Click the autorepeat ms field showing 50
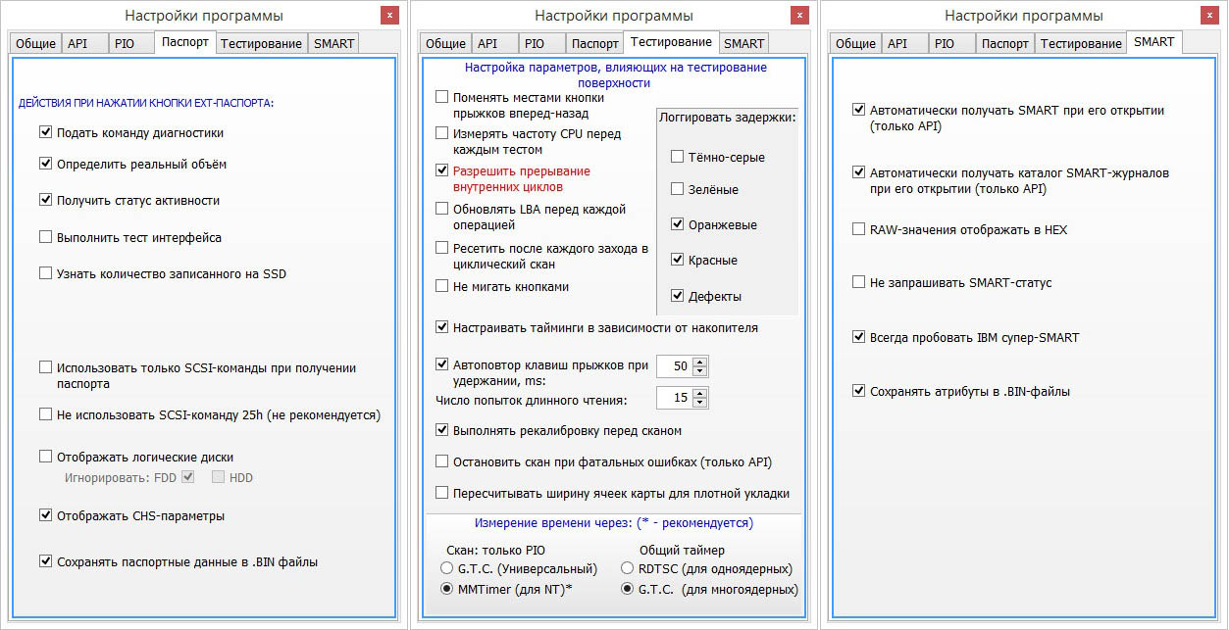Image resolution: width=1229 pixels, height=630 pixels. 674,366
